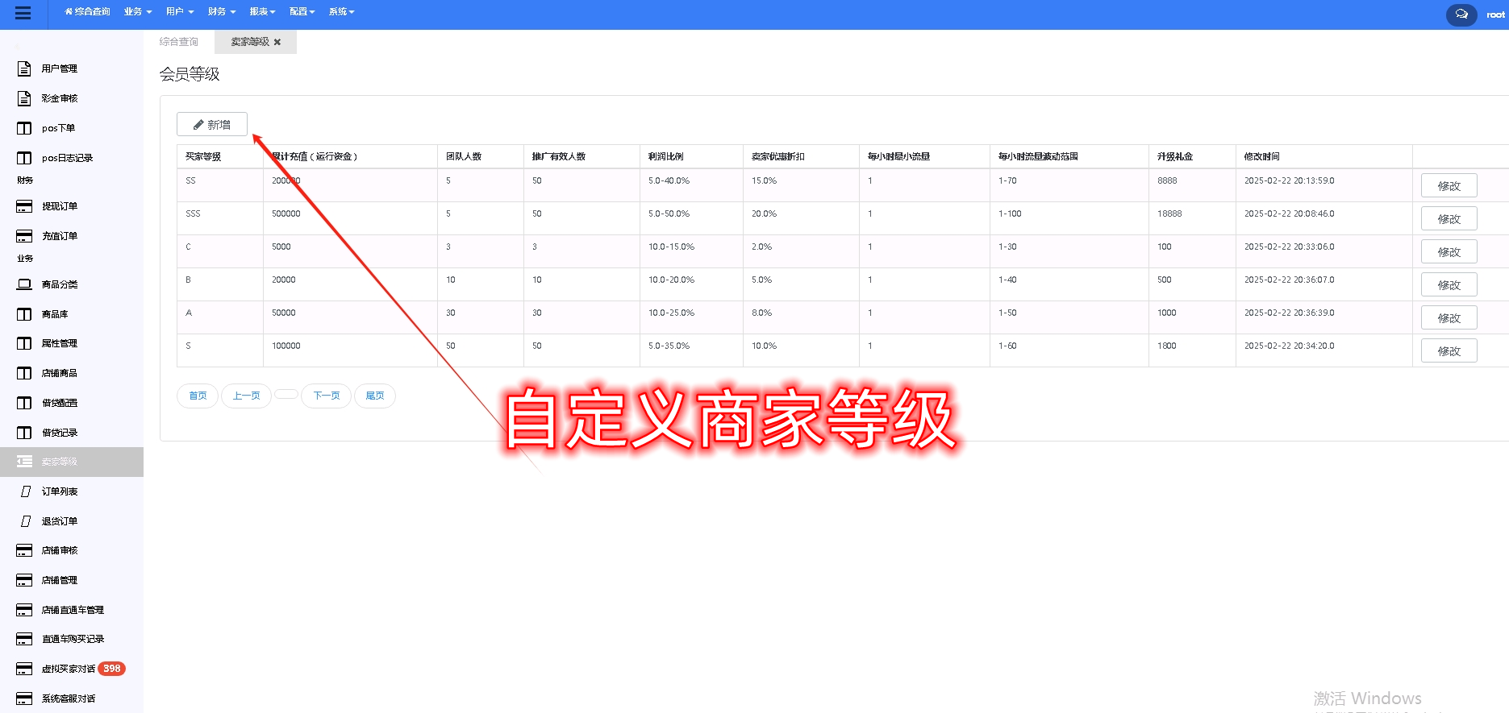The image size is (1509, 713).
Task: Select timestamp 2025-02-22 20:34:20.0
Action: (1289, 346)
